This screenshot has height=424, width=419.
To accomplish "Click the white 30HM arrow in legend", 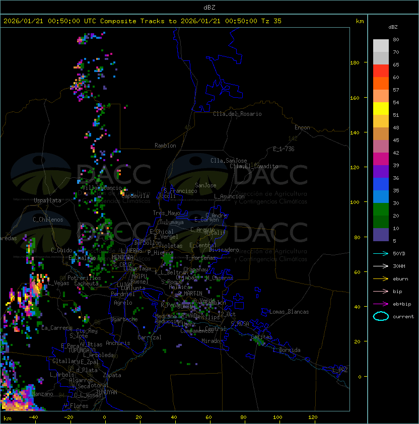I will pos(381,266).
